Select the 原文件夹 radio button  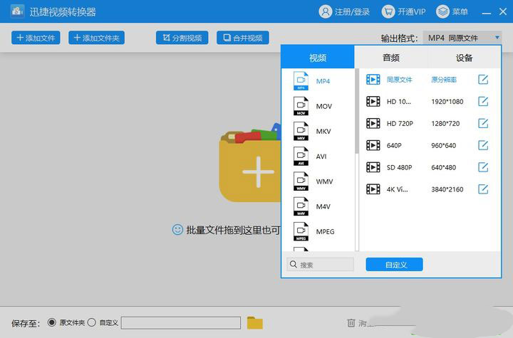(x=51, y=323)
